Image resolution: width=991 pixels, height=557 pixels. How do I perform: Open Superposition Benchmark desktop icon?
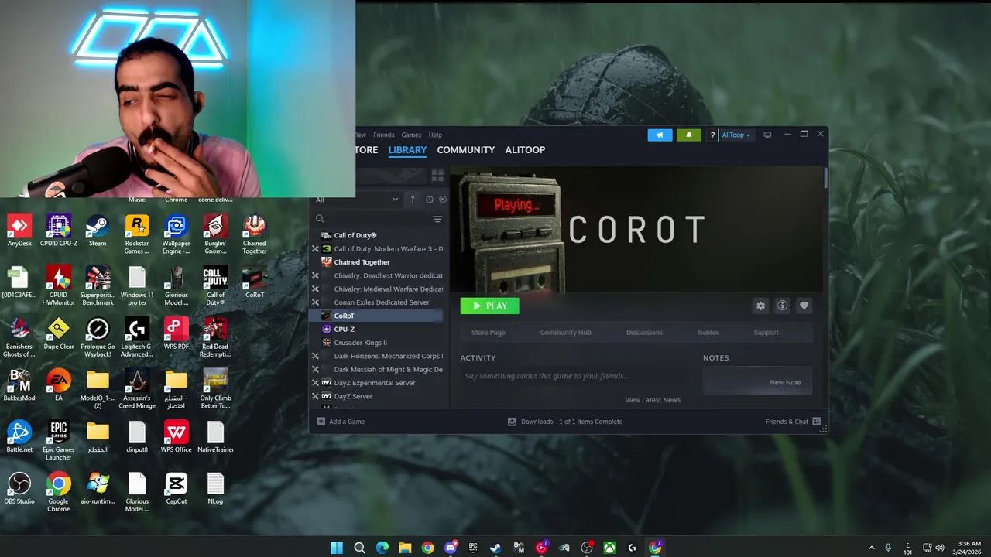click(98, 286)
